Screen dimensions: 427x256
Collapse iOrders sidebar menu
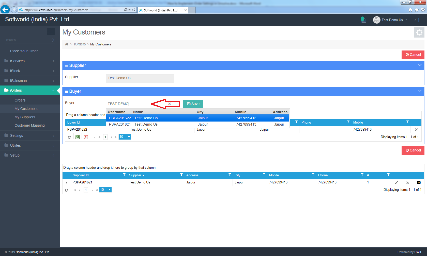click(30, 90)
